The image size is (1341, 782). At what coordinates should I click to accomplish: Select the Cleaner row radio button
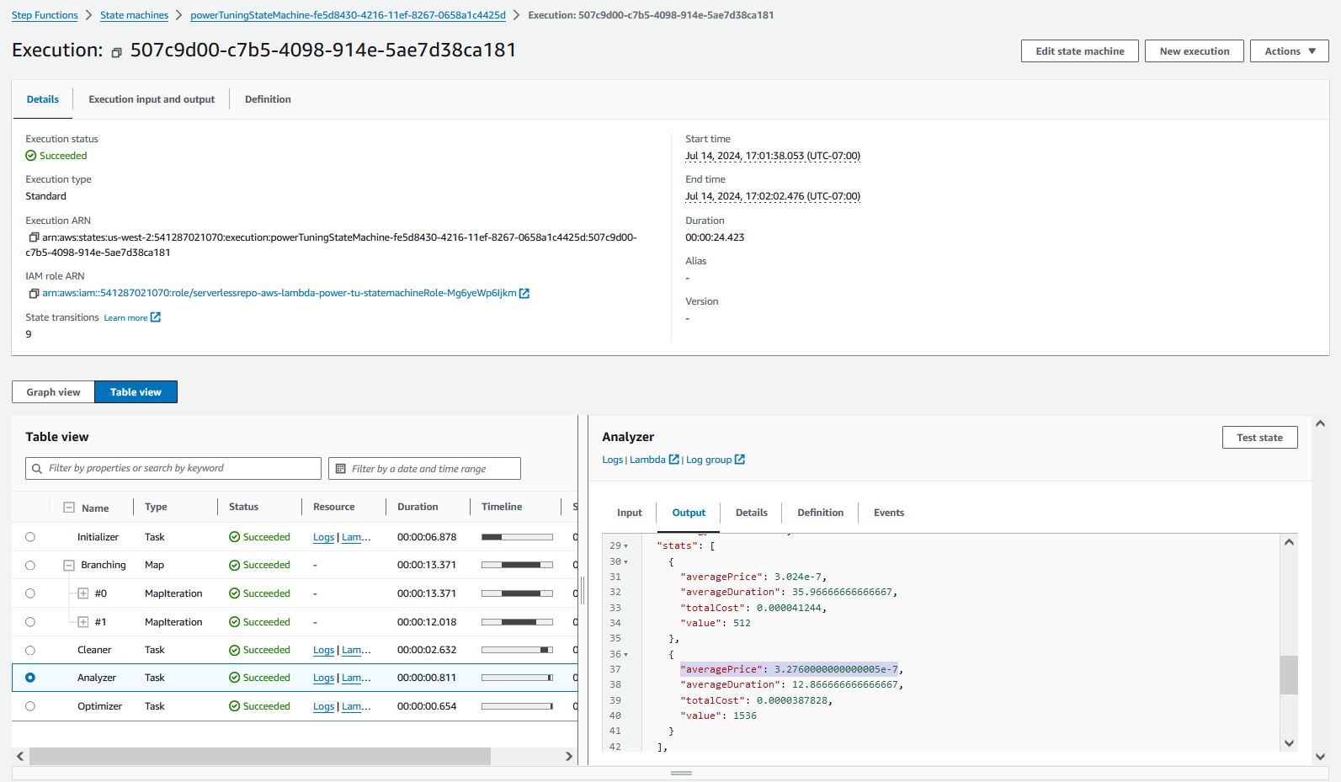(30, 650)
